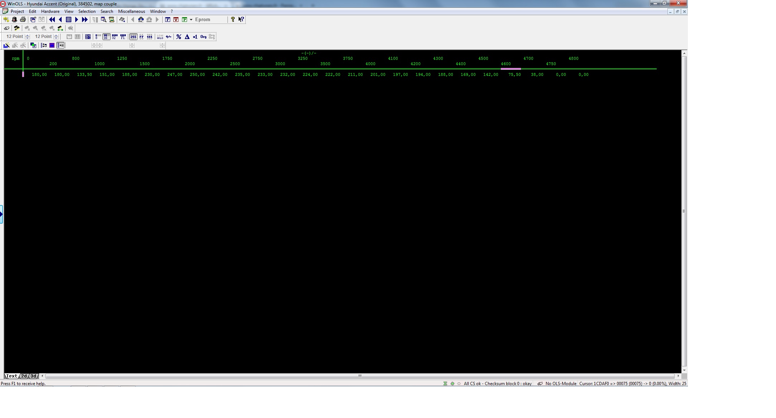Switch to the 2d view tab
Viewport: 776px width, 418px height.
(24, 376)
